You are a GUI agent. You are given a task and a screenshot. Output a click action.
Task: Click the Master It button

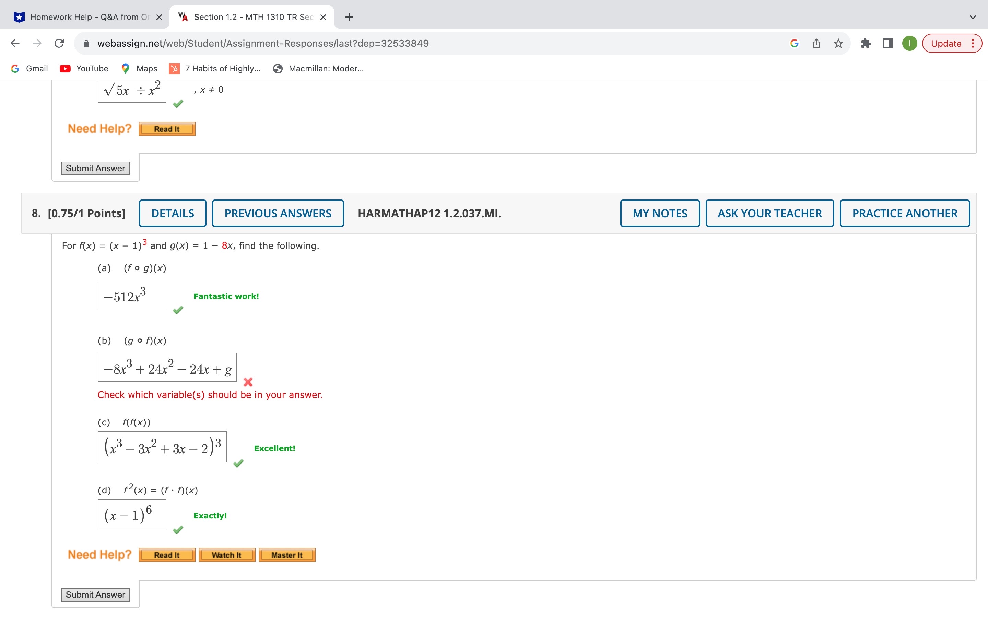pyautogui.click(x=286, y=555)
